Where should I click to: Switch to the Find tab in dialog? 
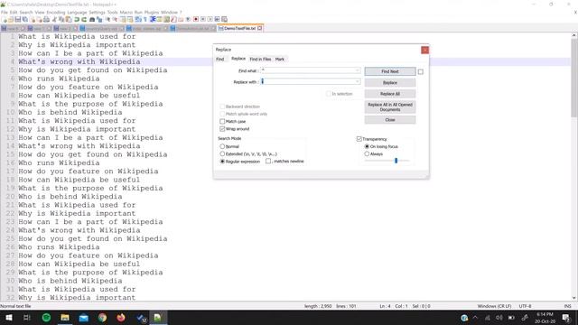[x=220, y=59]
